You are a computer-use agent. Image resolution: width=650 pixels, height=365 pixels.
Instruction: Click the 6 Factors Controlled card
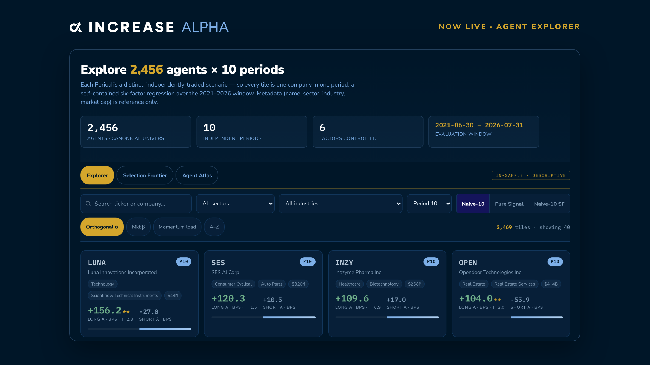coord(368,132)
